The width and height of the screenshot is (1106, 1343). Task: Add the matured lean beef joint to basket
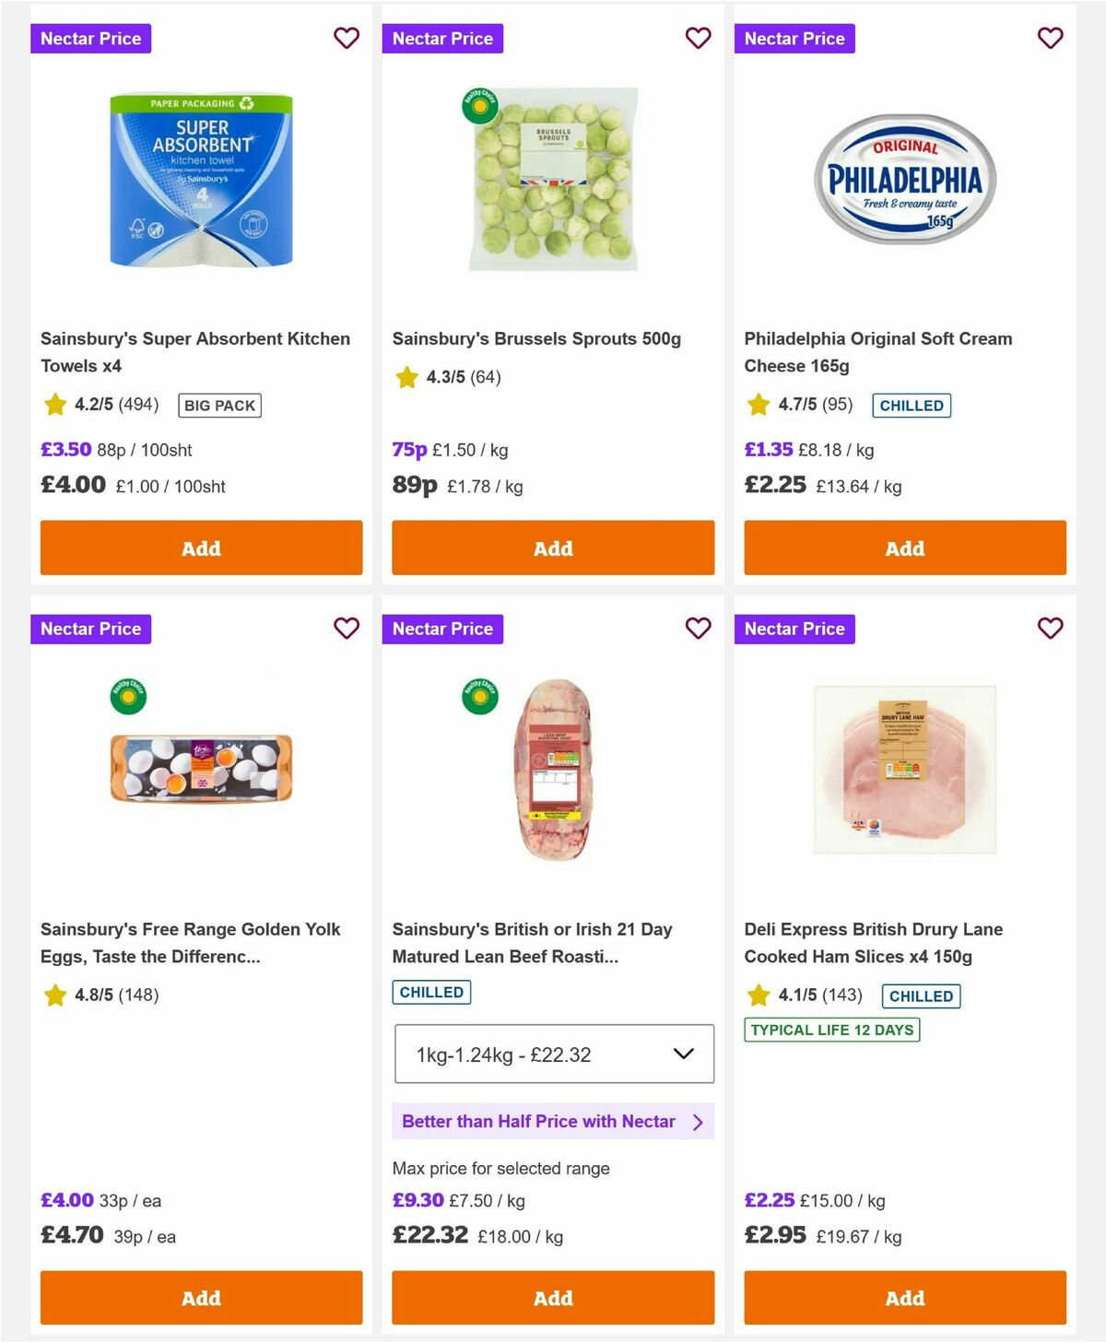553,1298
